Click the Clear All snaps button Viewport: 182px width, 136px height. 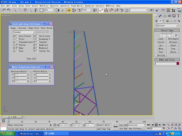[x=31, y=59]
